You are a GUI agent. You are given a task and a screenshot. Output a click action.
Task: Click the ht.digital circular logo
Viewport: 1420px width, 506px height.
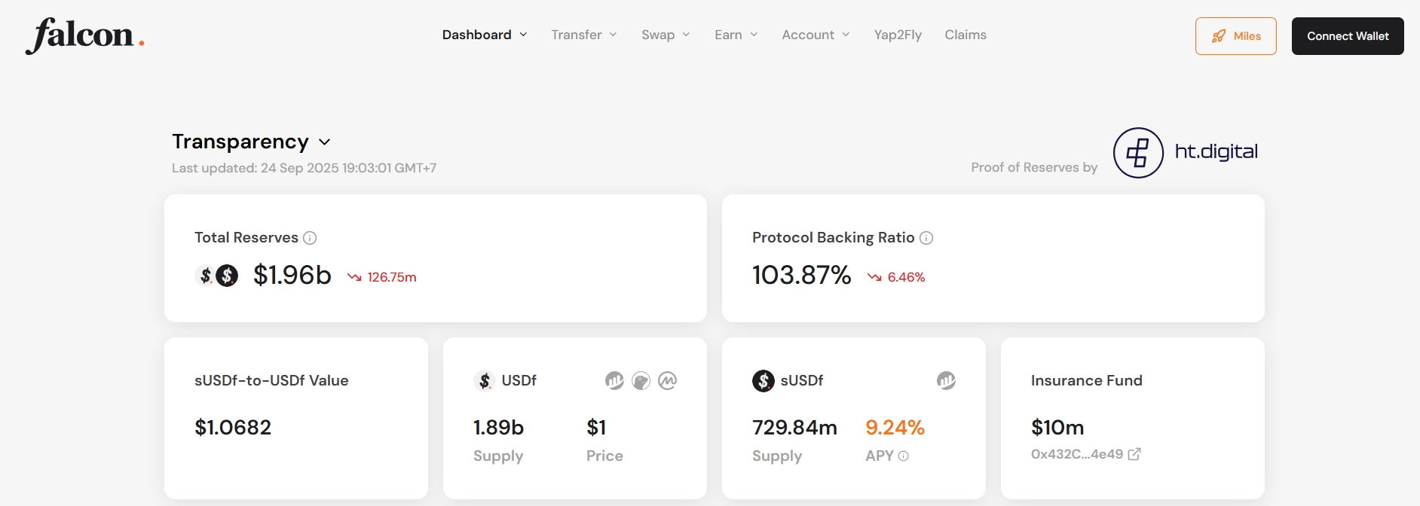tap(1138, 153)
